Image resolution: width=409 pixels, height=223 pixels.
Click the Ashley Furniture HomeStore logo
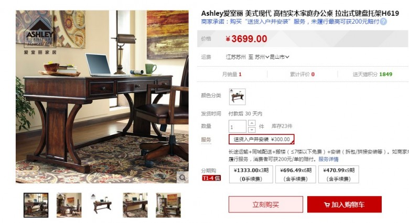point(40,34)
